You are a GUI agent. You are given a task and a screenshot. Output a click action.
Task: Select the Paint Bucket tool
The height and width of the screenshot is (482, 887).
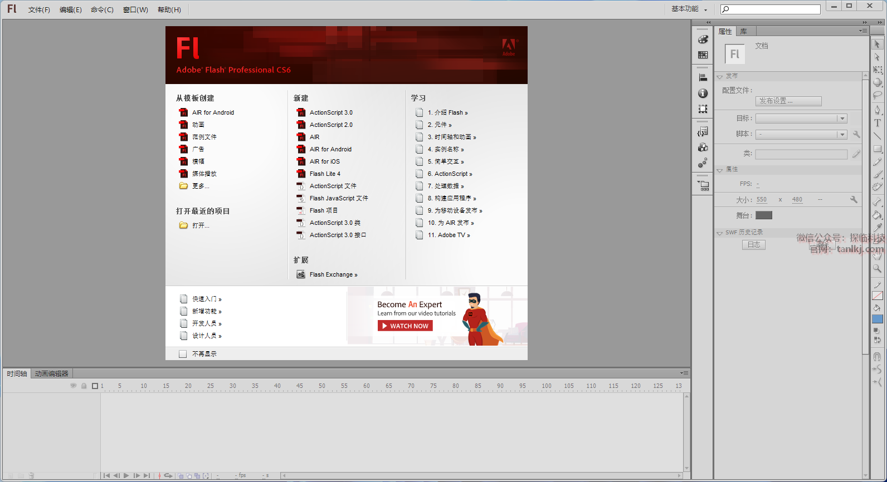(x=877, y=214)
